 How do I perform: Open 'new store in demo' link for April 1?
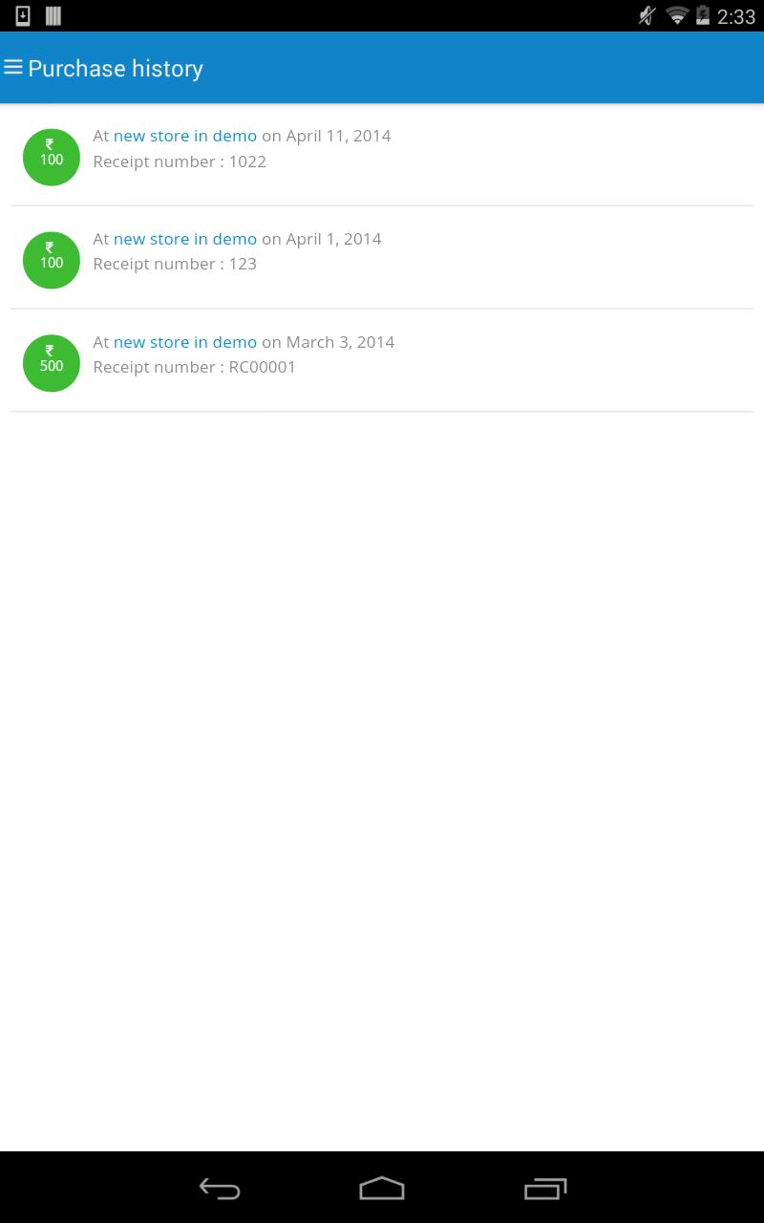point(185,239)
